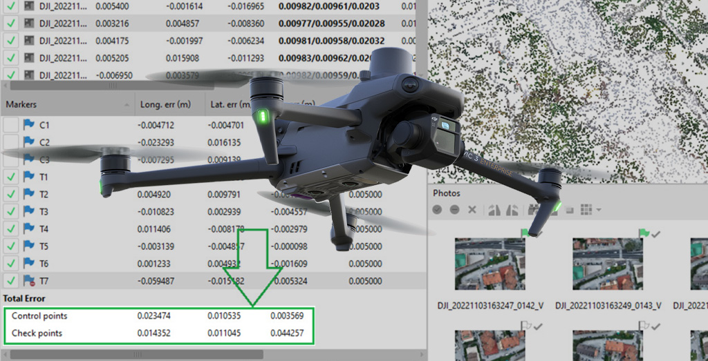
Task: Click the flag icon with red badge of T7
Action: [29, 281]
